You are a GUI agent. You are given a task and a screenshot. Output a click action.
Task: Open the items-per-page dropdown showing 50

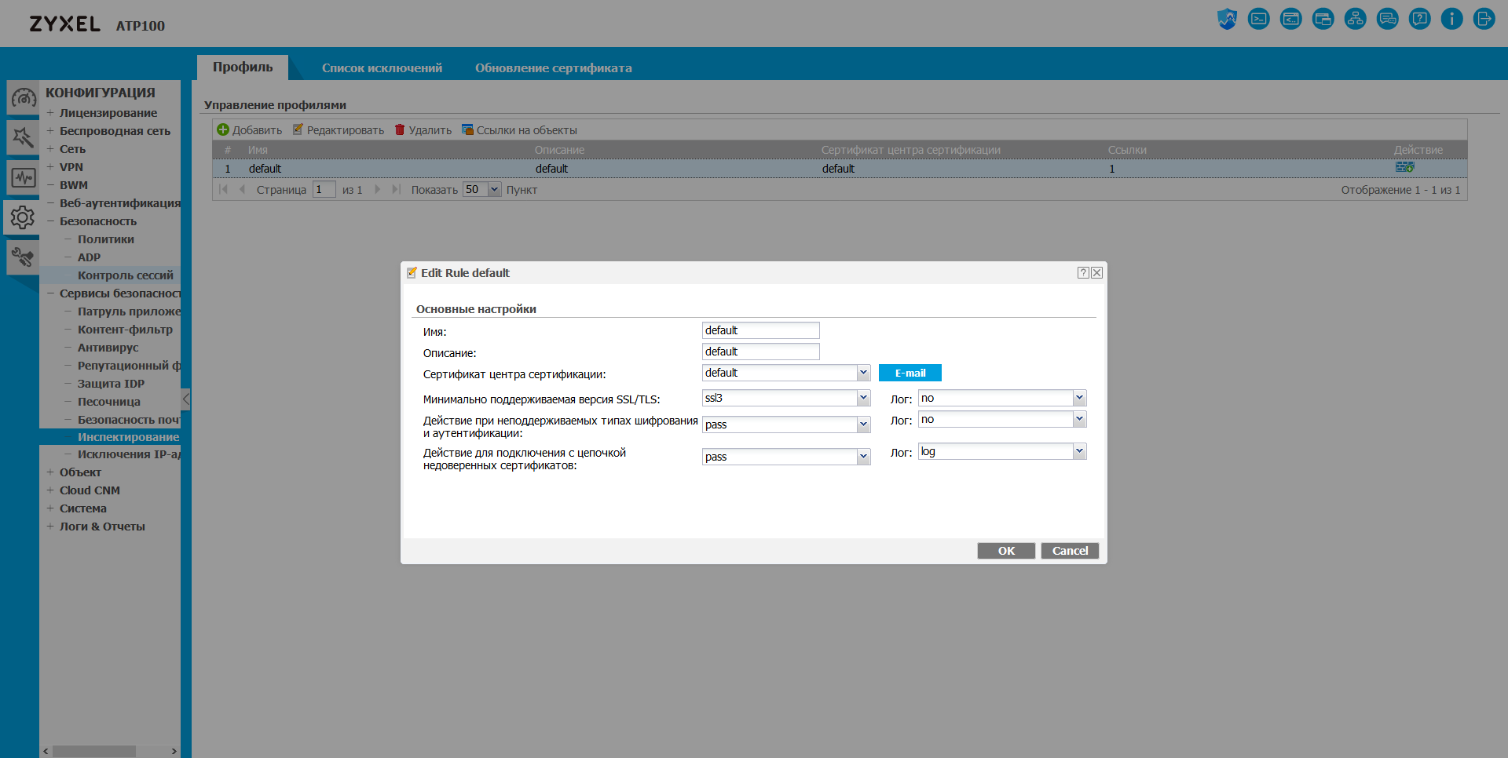pyautogui.click(x=494, y=189)
